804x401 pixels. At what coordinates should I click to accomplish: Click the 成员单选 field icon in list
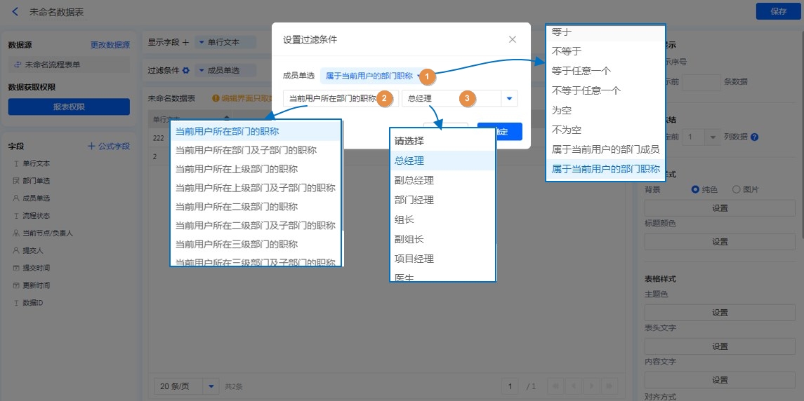[x=16, y=198]
